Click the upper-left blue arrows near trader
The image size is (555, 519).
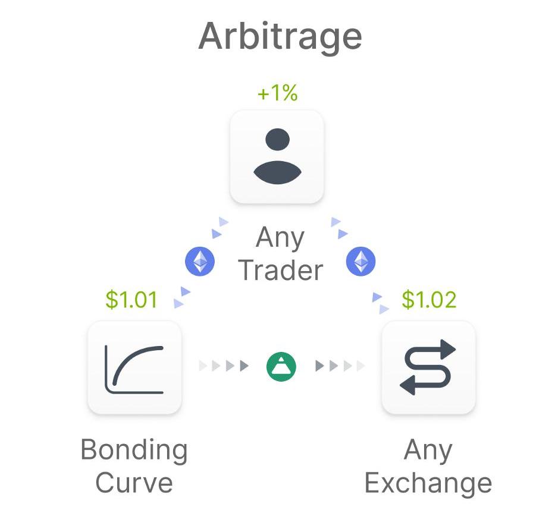220,228
